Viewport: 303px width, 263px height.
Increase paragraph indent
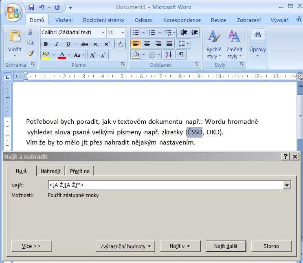(194, 32)
